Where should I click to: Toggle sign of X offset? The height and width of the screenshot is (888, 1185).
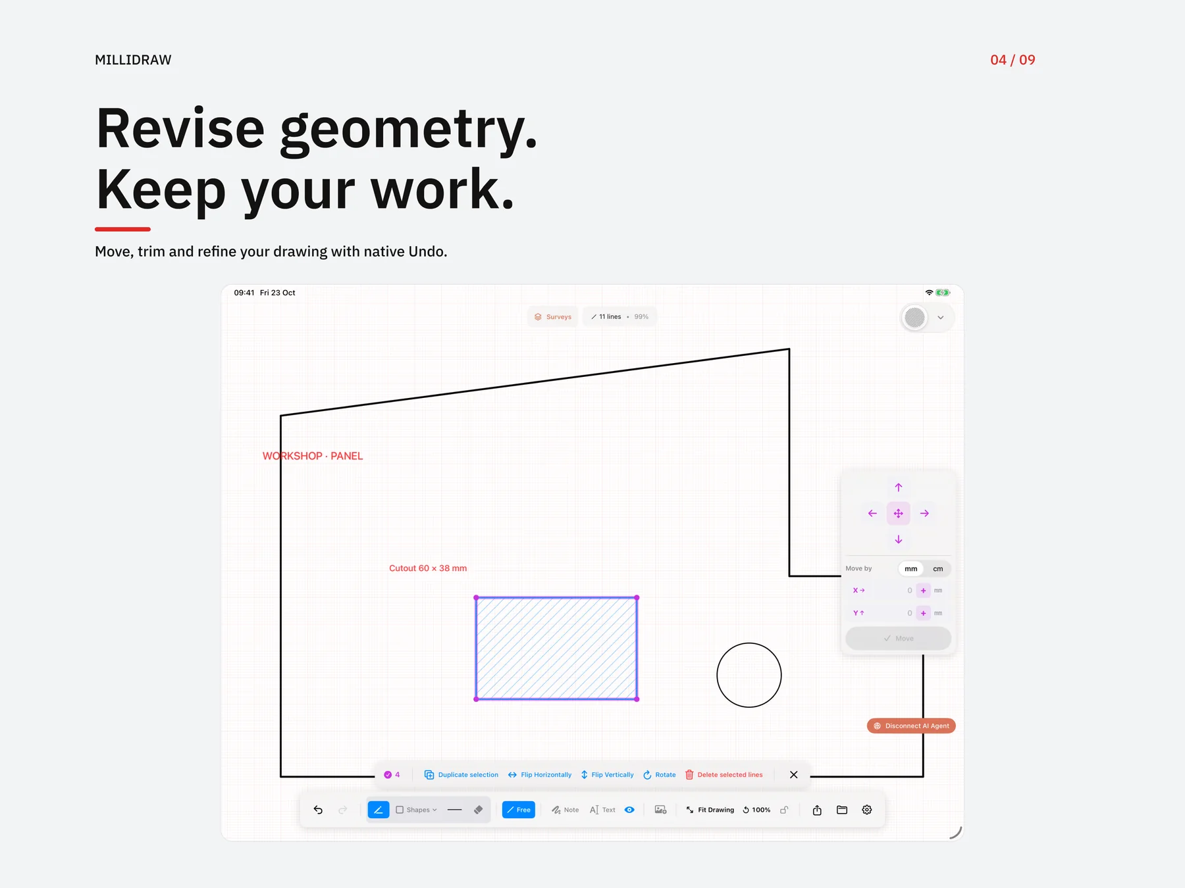(x=924, y=591)
